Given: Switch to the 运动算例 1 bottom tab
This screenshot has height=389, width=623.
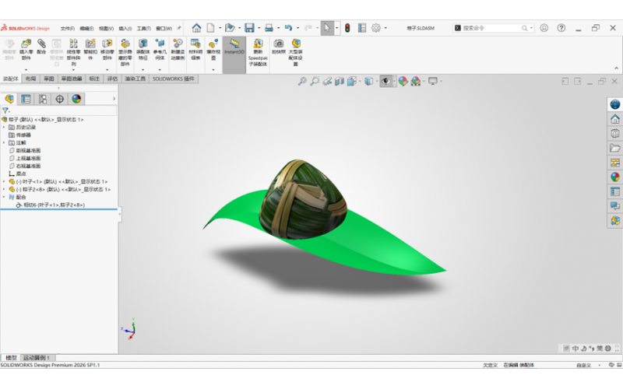Looking at the screenshot, I should [x=37, y=358].
